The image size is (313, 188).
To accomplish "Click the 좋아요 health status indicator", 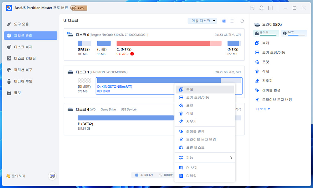I will point(266,33).
